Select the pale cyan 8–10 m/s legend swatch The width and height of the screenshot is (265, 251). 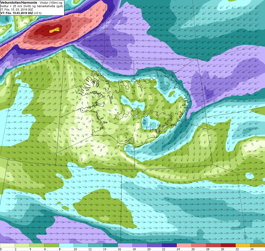[x=66, y=245]
